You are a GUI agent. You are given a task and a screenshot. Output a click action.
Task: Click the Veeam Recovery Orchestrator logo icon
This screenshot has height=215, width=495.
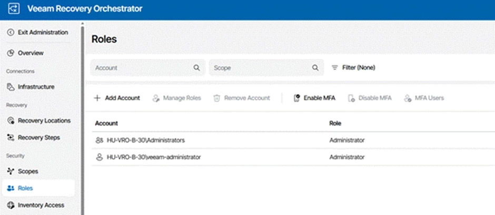tap(14, 9)
